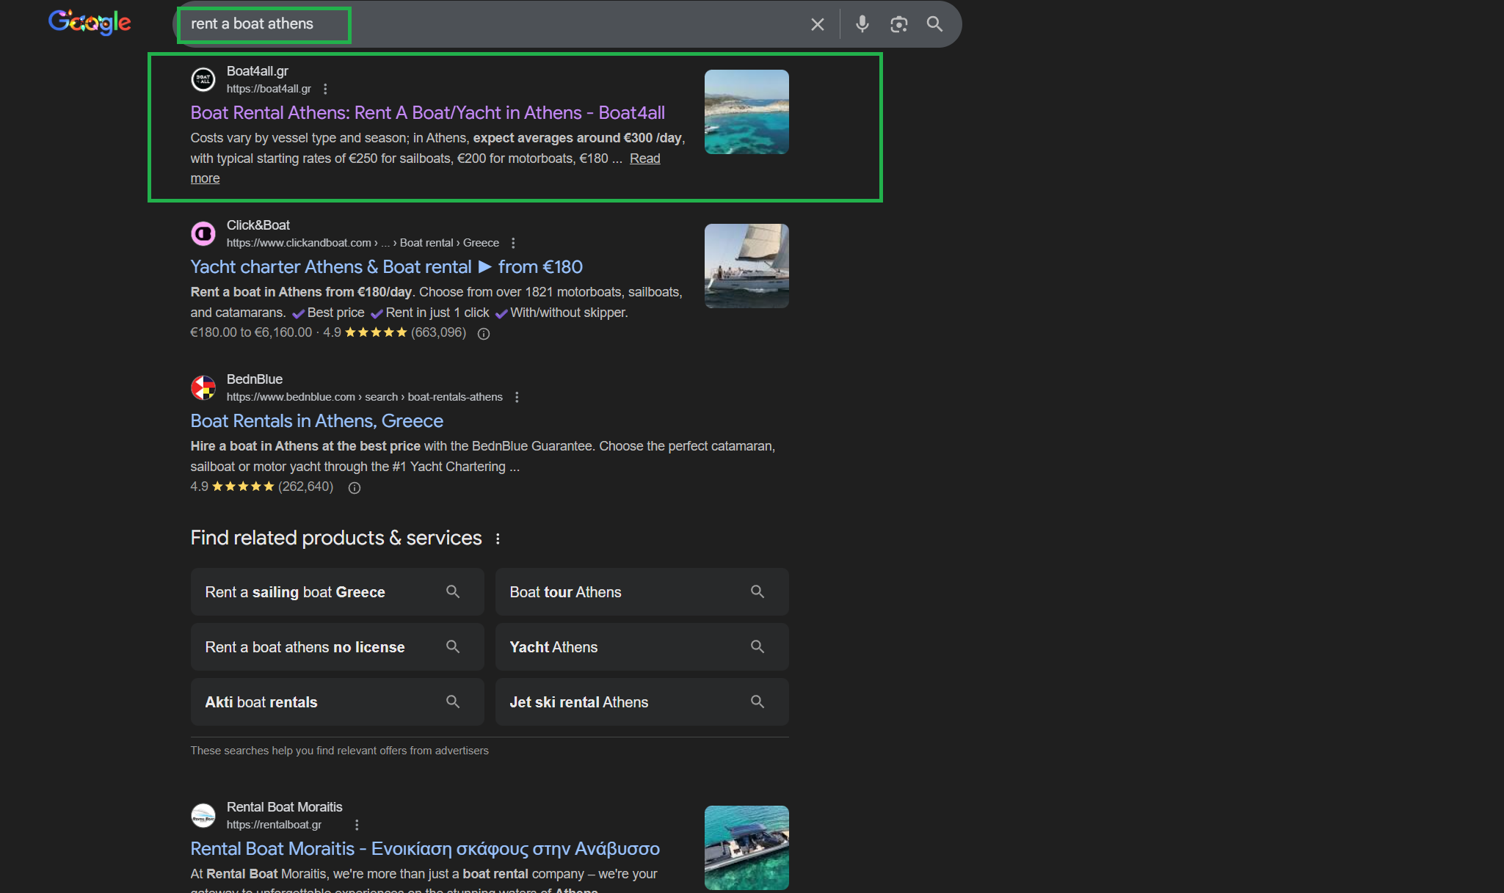Open options for Find related products & services
The image size is (1504, 893).
coord(498,538)
